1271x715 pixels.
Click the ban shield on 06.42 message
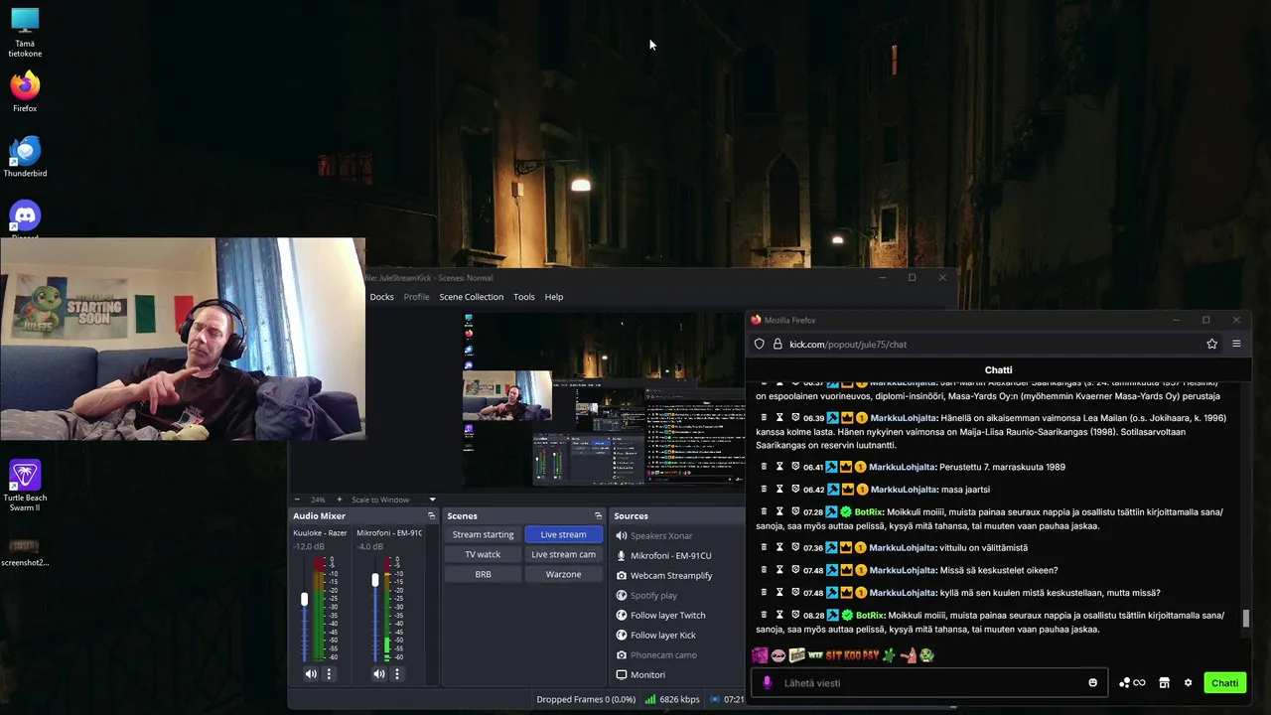click(x=795, y=490)
